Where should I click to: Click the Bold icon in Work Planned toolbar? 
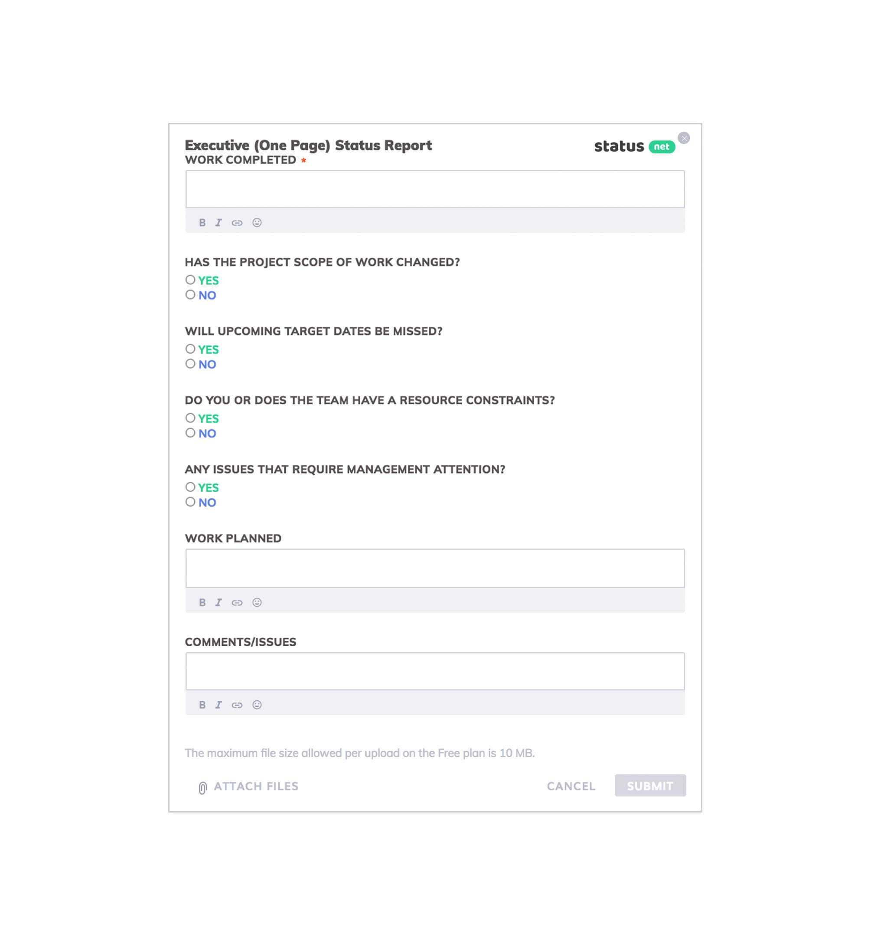pos(202,602)
